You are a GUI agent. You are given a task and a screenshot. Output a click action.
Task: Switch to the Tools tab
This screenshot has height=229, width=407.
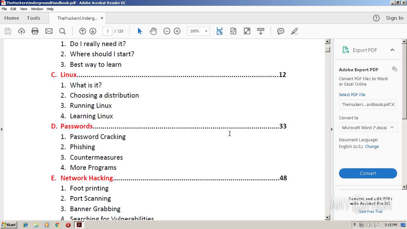tap(33, 18)
